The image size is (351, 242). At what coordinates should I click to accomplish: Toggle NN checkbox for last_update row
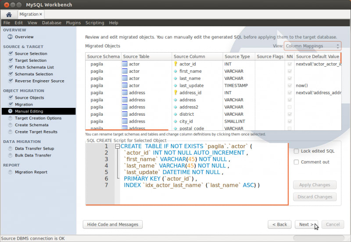coord(290,85)
